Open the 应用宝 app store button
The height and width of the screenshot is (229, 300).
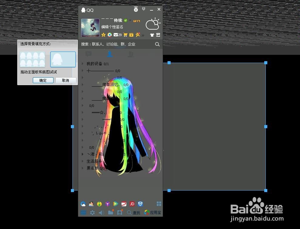[153, 213]
